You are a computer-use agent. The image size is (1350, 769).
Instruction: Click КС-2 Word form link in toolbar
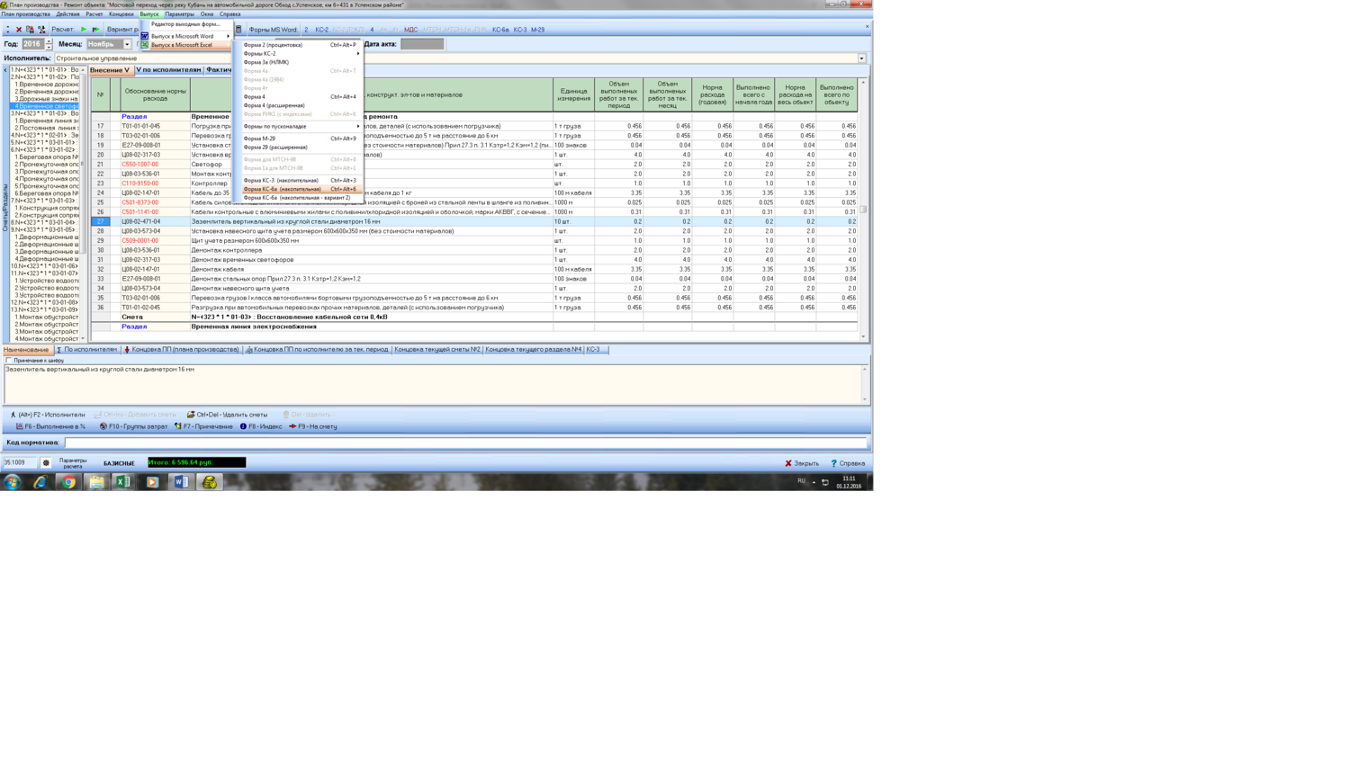click(321, 30)
